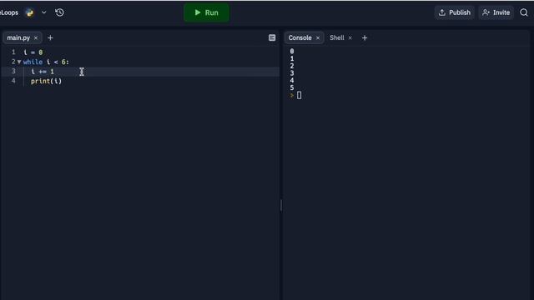
Task: Add a new editor tab
Action: (50, 37)
